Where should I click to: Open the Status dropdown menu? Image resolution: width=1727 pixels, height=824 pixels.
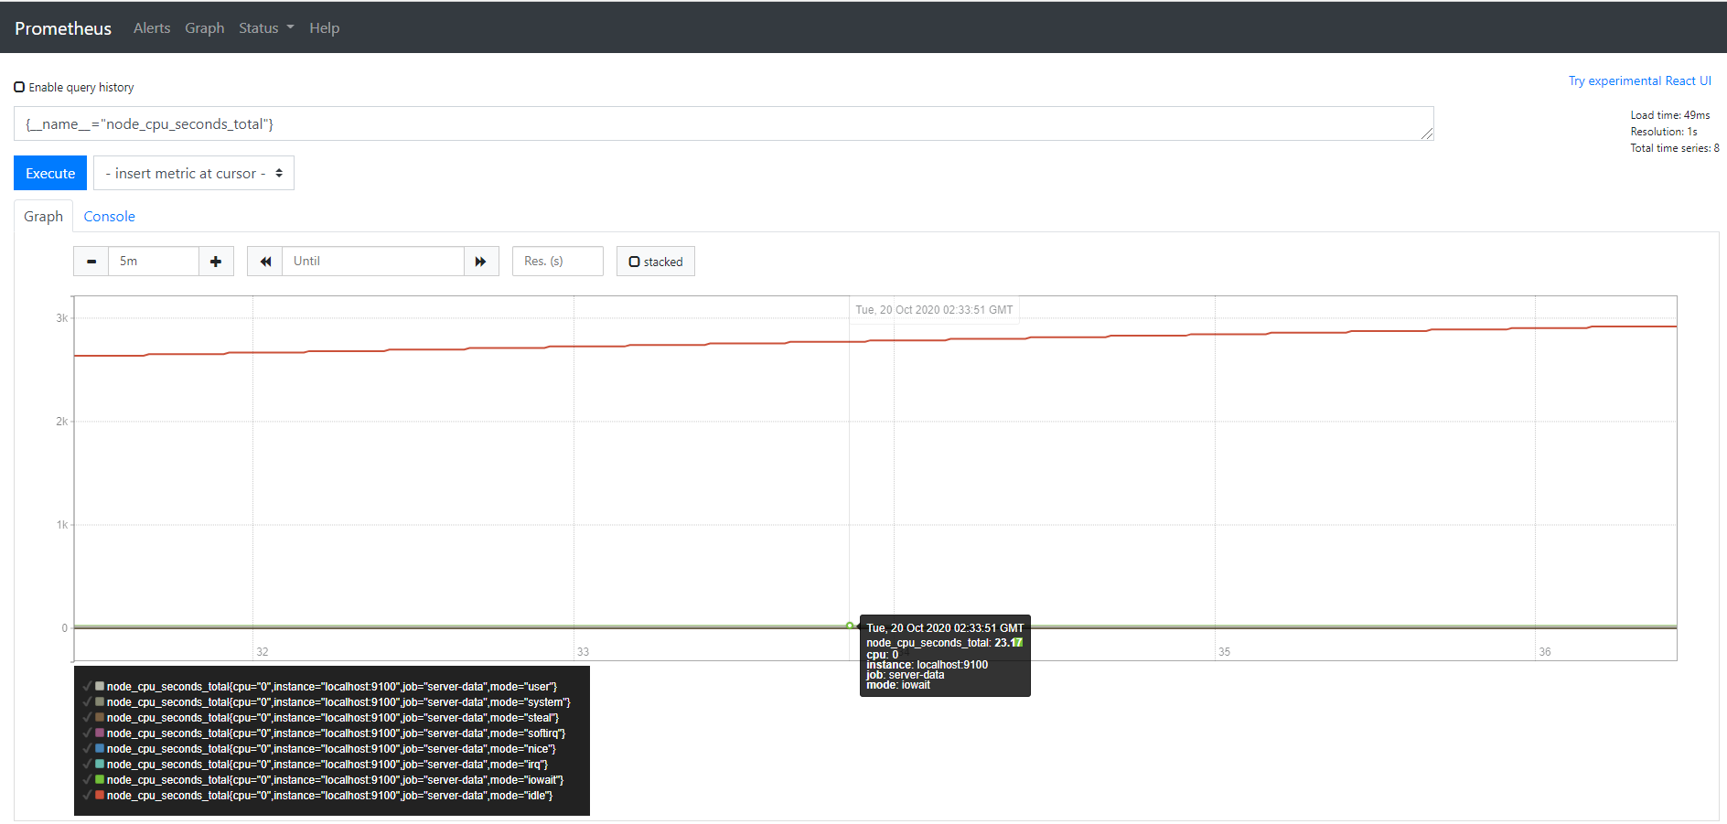point(266,28)
